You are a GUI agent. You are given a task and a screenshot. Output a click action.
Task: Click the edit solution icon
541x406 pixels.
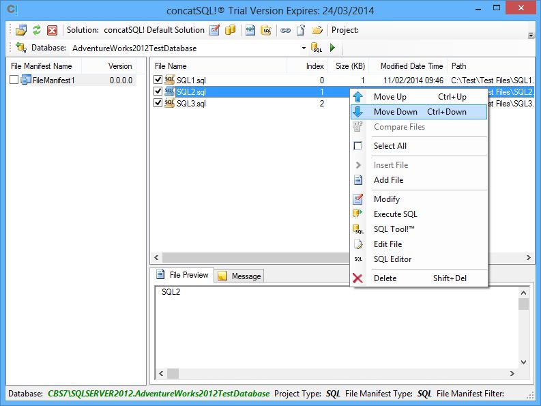pyautogui.click(x=215, y=30)
